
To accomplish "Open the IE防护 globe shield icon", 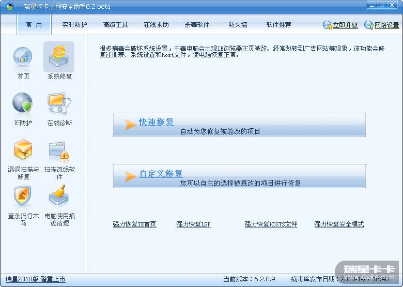I will click(23, 103).
